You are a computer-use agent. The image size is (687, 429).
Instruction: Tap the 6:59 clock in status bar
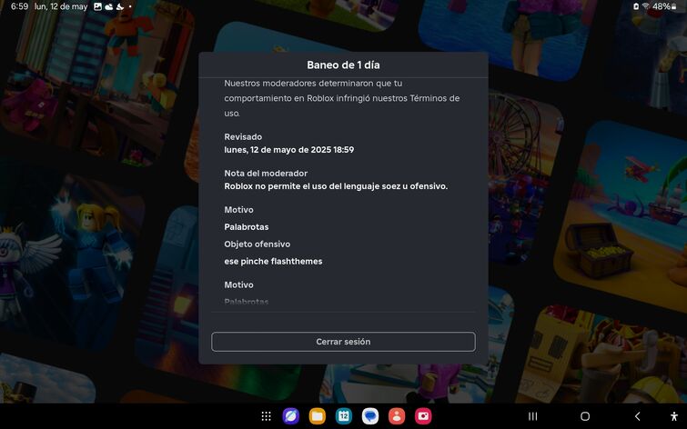coord(20,6)
